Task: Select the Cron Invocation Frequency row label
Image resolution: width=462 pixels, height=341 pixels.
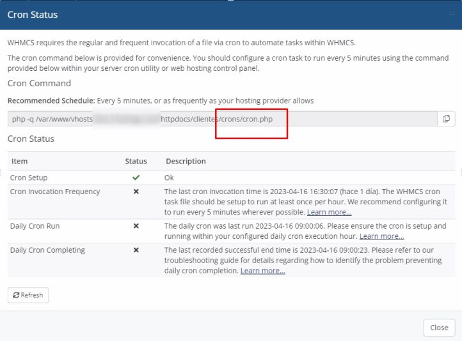Action: click(x=55, y=192)
